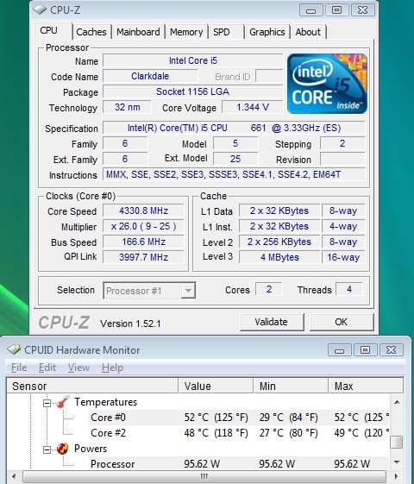
Task: Click the Threads count value '4'
Action: [349, 289]
